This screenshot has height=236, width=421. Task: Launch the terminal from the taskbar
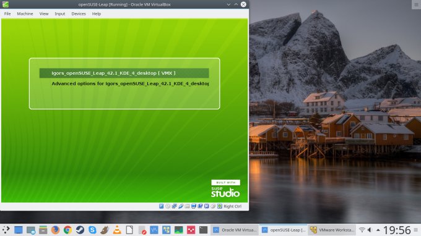pos(203,230)
